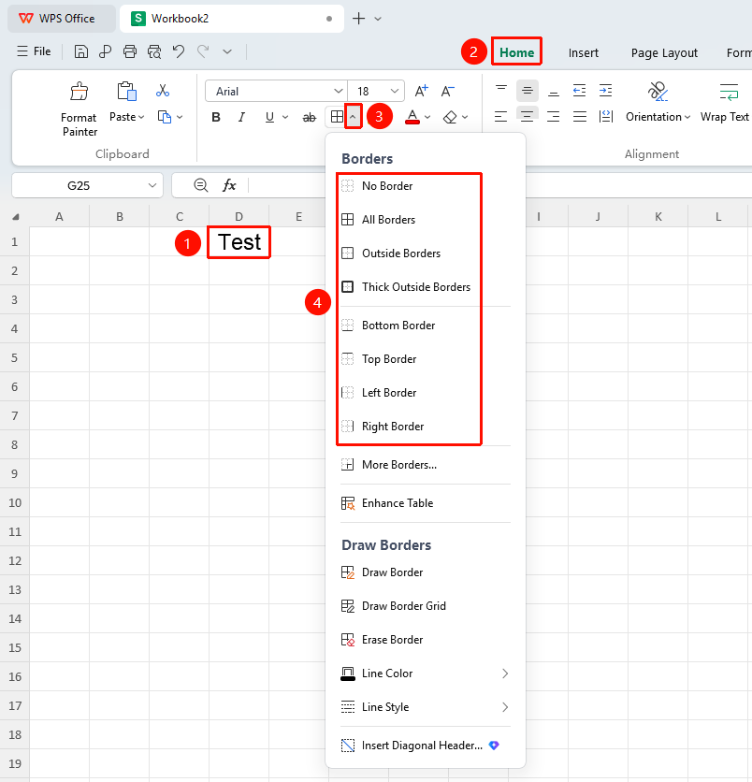Click the column J header
This screenshot has height=782, width=752.
click(598, 217)
